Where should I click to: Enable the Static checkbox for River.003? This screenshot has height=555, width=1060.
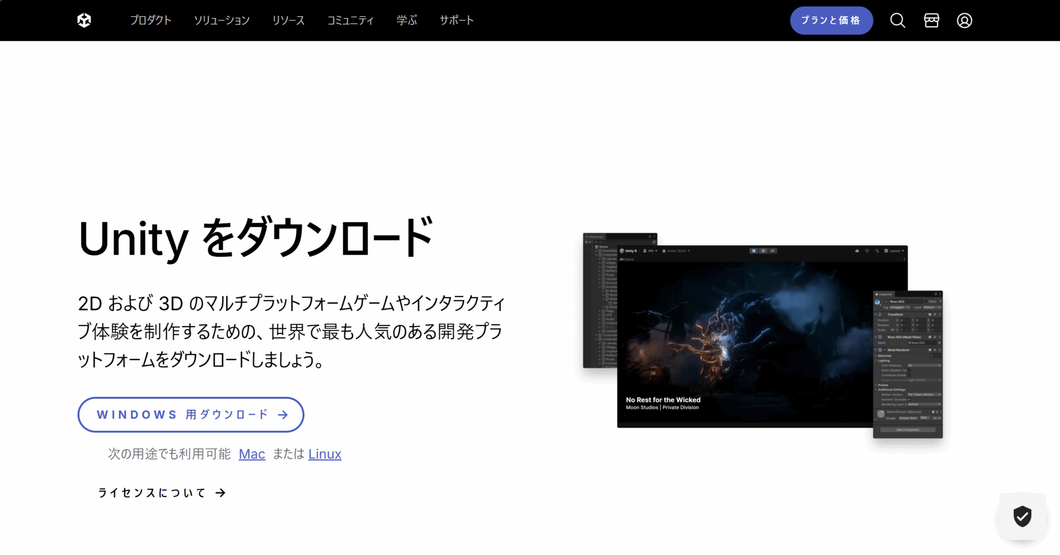926,301
